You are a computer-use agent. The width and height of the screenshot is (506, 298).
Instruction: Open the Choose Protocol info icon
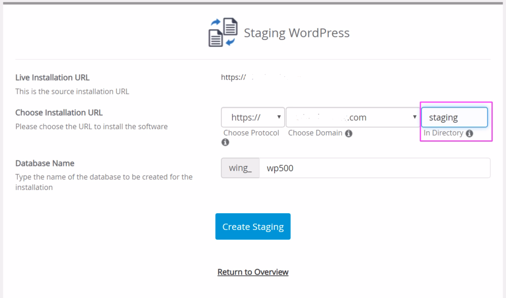(225, 142)
